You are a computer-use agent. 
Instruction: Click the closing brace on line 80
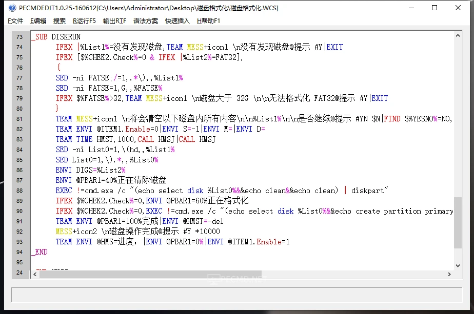(57, 109)
